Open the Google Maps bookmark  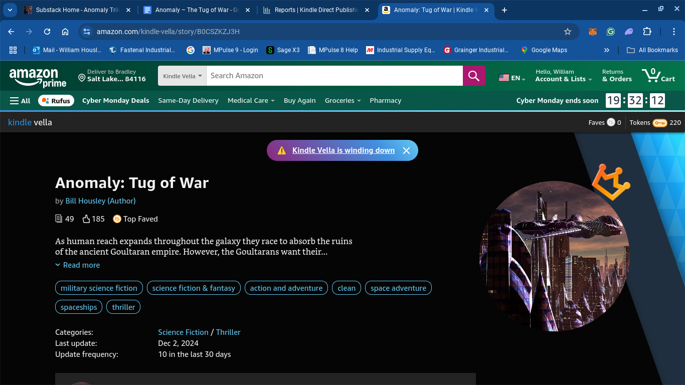click(544, 50)
